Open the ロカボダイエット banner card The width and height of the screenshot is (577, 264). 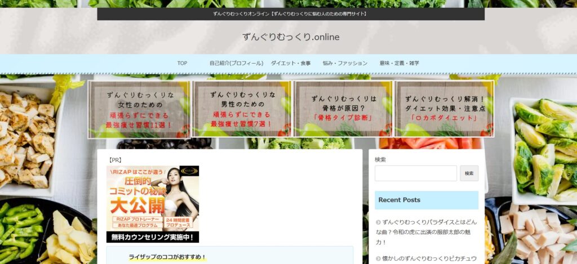pyautogui.click(x=445, y=109)
